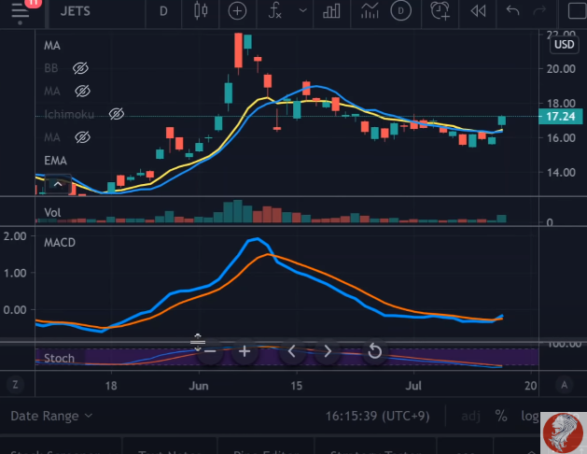Expand indicator templates dropdown arrow
Image resolution: width=587 pixels, height=454 pixels.
click(303, 10)
